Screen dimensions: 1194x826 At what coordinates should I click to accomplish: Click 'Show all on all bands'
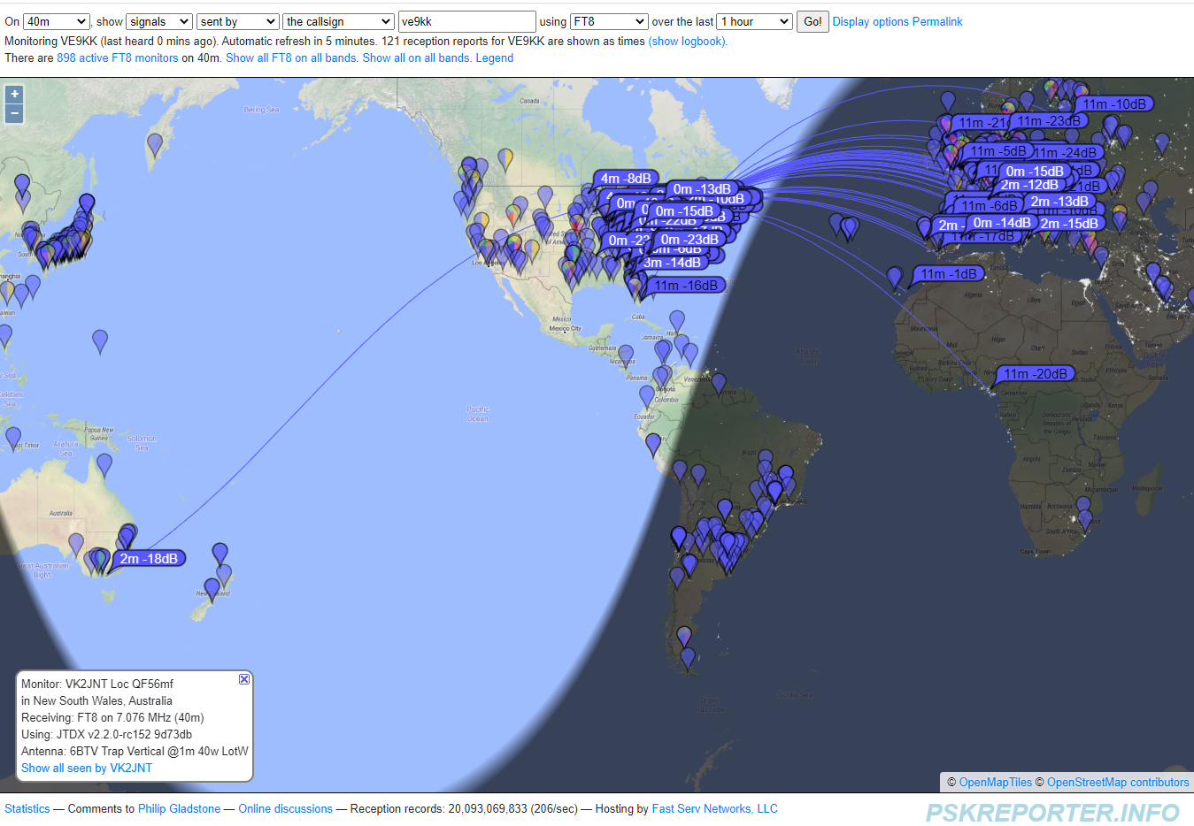click(416, 57)
